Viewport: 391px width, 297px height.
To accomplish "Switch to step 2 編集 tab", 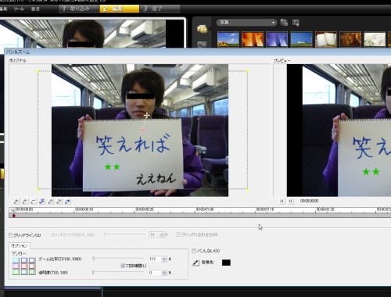I will 119,9.
